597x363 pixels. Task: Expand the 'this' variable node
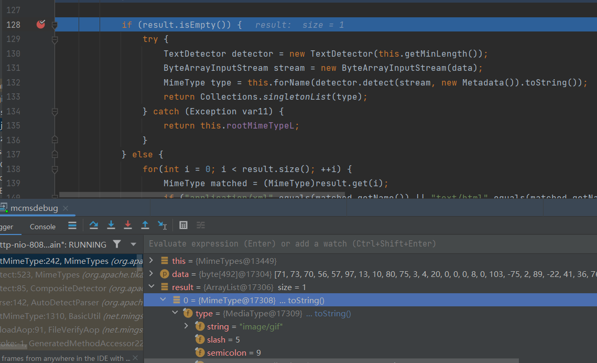pyautogui.click(x=151, y=261)
